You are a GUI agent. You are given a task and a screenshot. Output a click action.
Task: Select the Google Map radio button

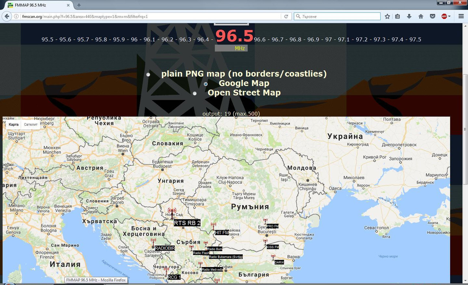[206, 84]
